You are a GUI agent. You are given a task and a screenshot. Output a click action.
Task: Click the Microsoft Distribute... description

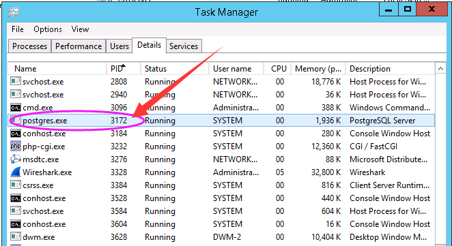[x=389, y=159]
